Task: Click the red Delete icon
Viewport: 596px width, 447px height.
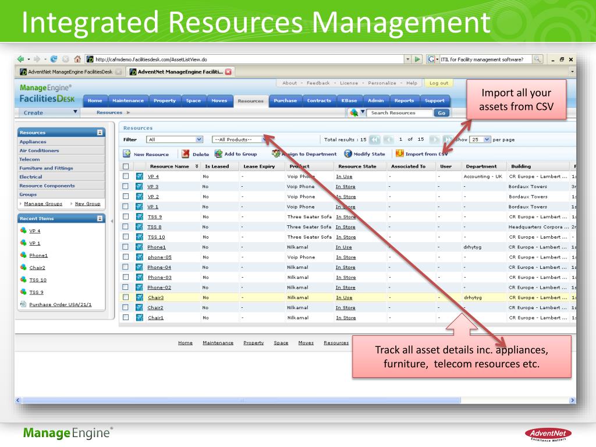Action: (x=186, y=154)
